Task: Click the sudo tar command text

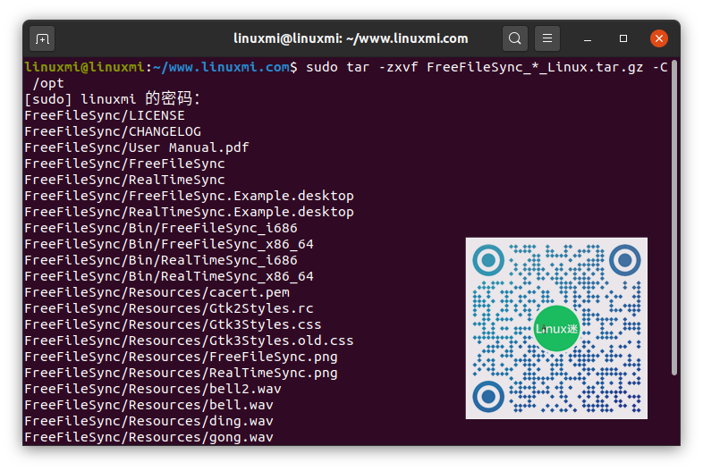Action: pos(483,67)
